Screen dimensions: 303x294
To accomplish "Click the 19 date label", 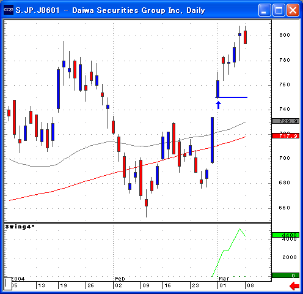I will pos(64,285).
